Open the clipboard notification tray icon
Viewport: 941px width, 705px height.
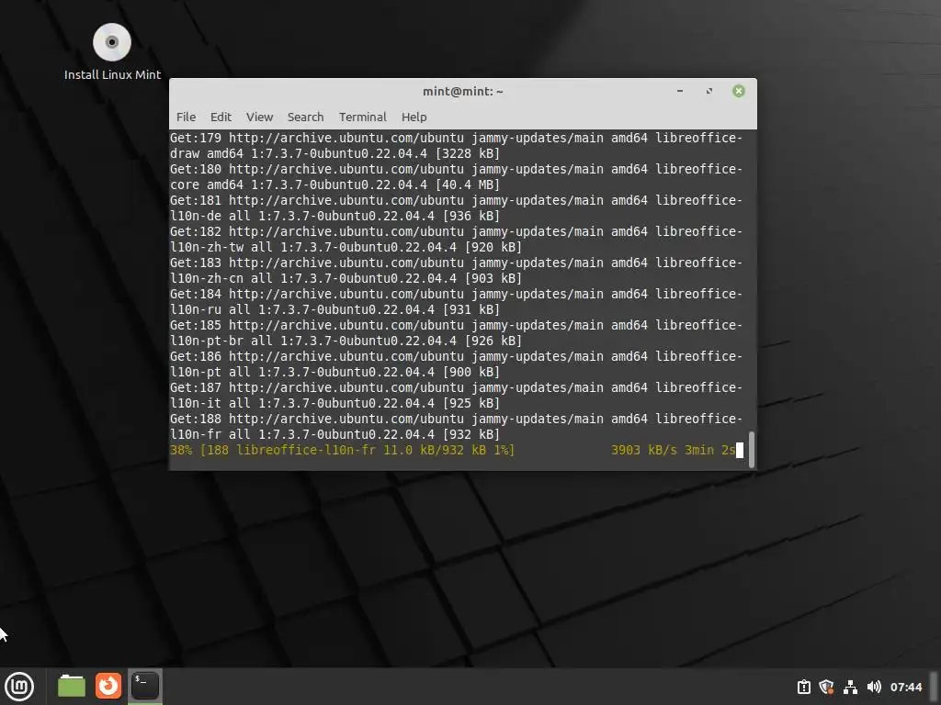pyautogui.click(x=803, y=687)
